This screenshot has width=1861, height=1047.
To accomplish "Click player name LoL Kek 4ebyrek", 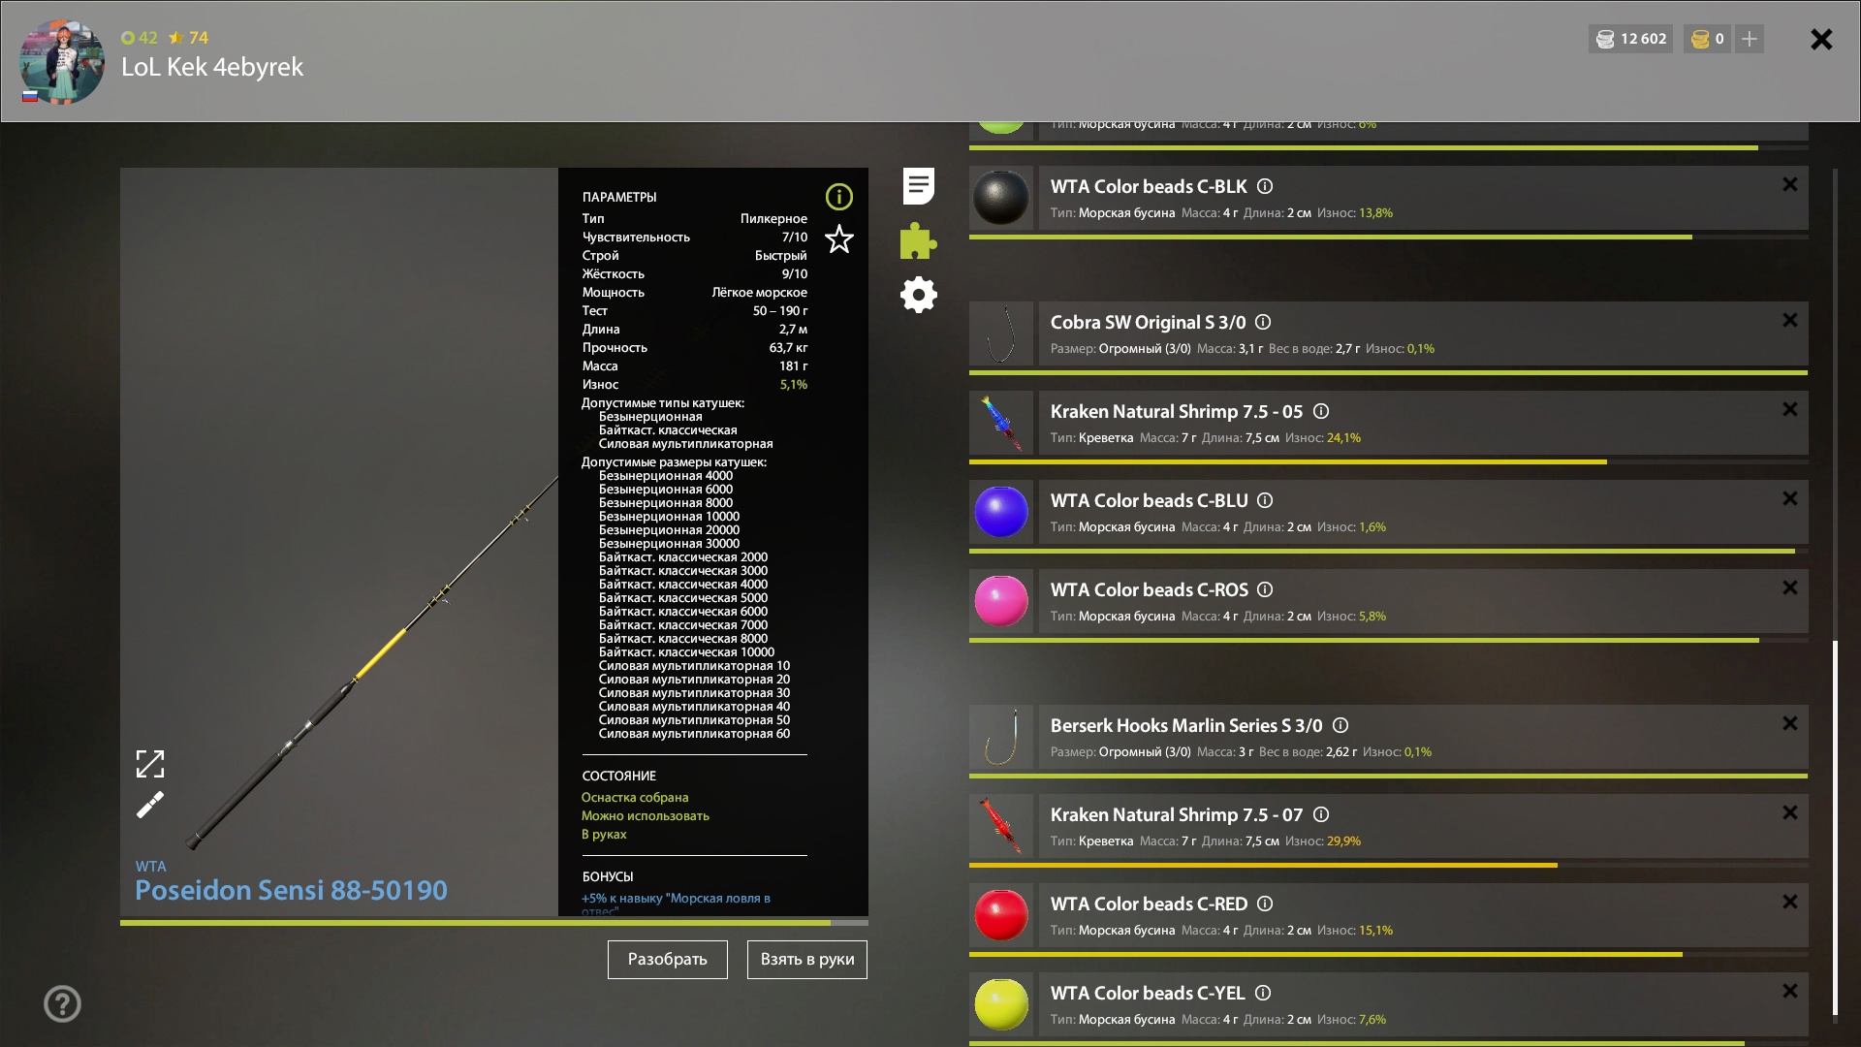I will pos(212,67).
